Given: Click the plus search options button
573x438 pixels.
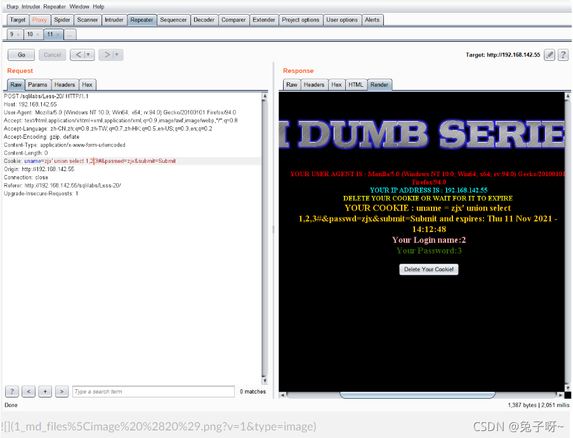Looking at the screenshot, I should click(x=45, y=391).
